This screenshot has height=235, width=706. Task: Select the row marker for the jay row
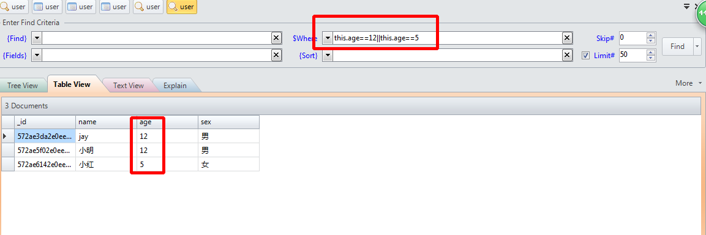coord(8,136)
